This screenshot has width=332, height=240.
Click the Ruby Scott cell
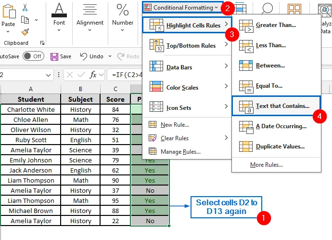coord(31,140)
